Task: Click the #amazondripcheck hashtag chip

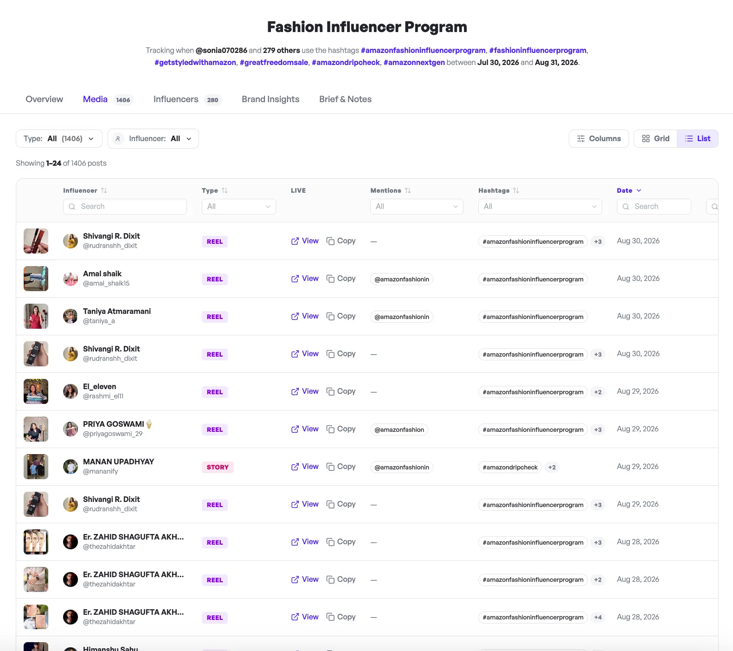Action: coord(510,467)
